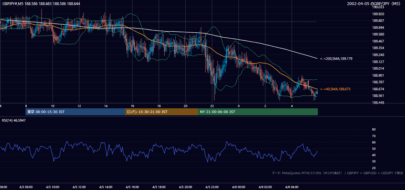Click the 189.467 price axis label
405x190 pixels.
[378, 41]
